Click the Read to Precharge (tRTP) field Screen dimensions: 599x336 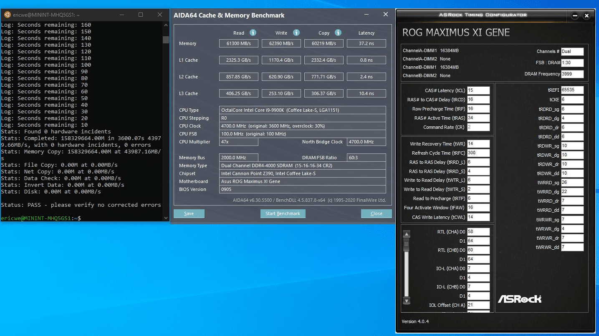[x=478, y=198]
